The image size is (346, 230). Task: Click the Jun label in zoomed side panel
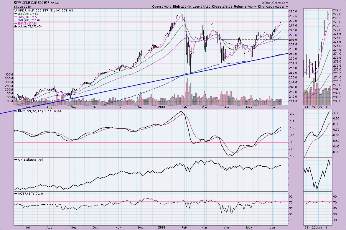point(319,227)
